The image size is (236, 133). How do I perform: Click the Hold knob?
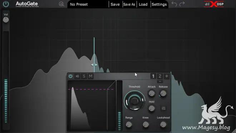151,108
